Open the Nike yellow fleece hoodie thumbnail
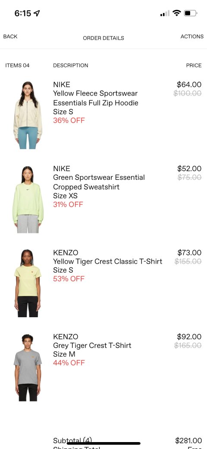The width and height of the screenshot is (207, 449). tap(28, 115)
